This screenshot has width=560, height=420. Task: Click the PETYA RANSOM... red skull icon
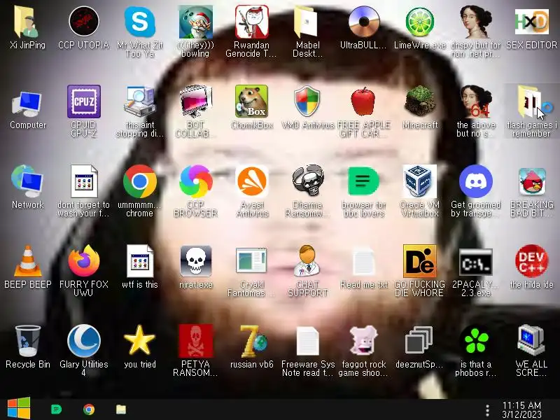(x=196, y=341)
